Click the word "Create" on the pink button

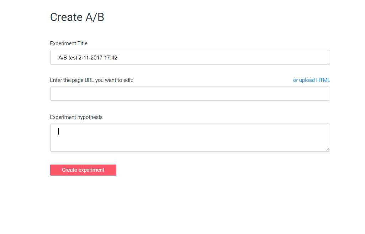[x=69, y=170]
